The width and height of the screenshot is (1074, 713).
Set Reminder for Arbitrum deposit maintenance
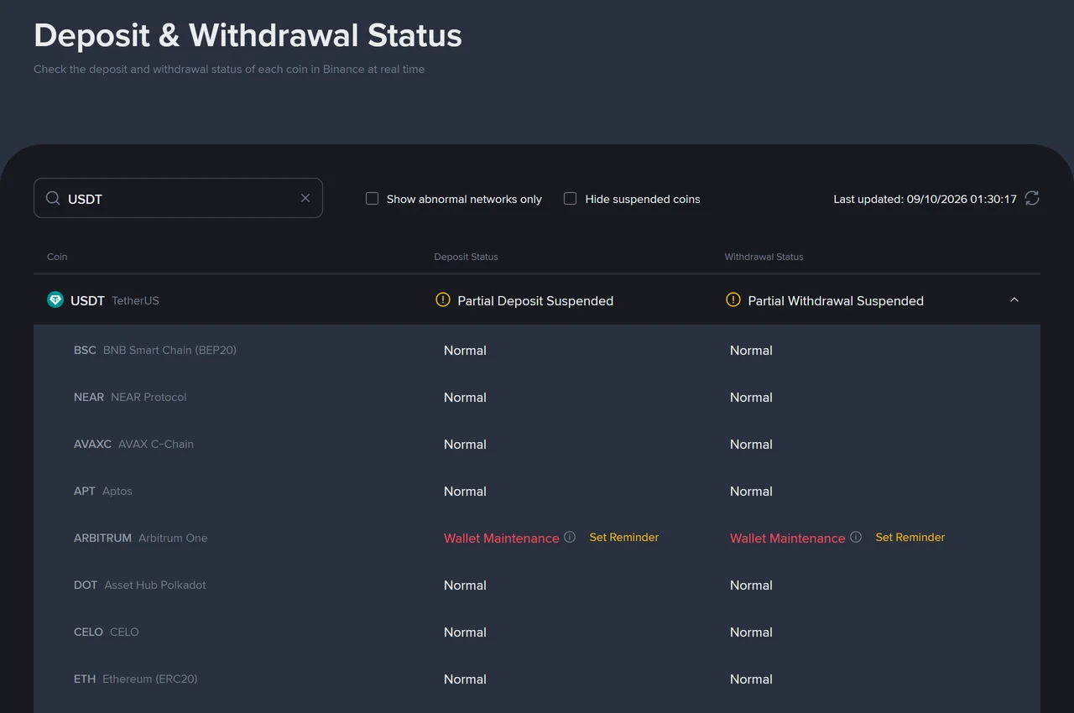point(623,537)
